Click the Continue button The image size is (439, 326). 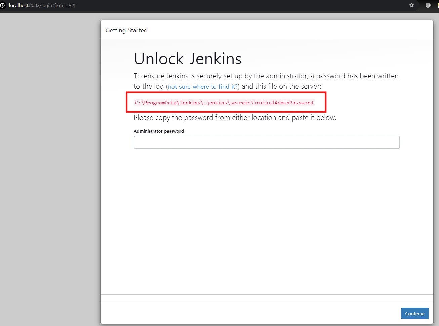pyautogui.click(x=415, y=313)
